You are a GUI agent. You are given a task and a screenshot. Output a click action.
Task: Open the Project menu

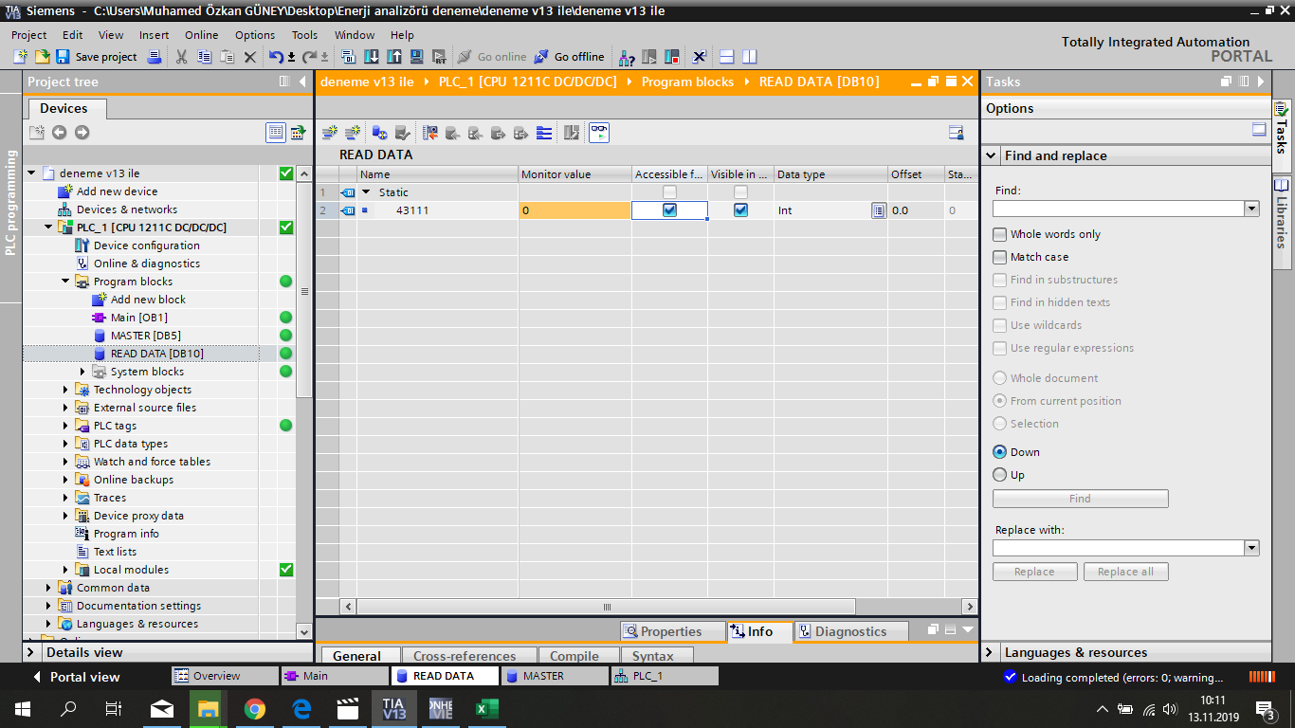[29, 35]
